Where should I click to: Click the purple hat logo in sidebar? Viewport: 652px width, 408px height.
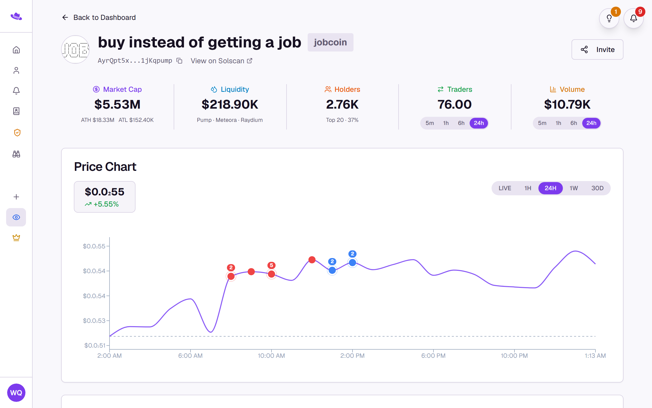pyautogui.click(x=16, y=17)
